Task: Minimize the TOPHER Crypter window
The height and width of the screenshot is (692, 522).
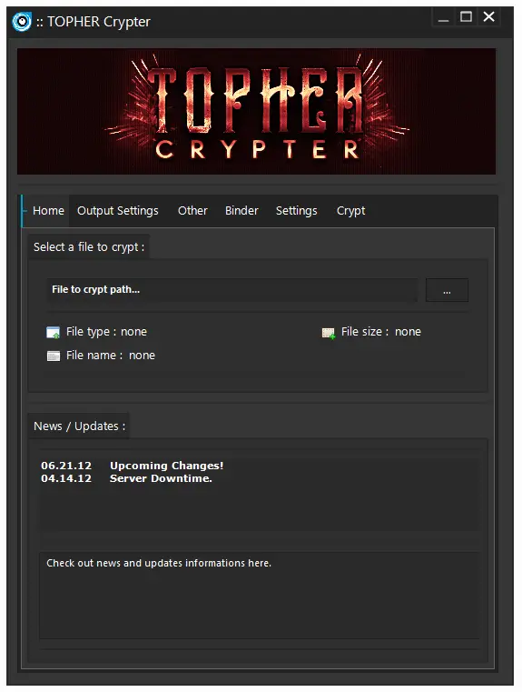Action: point(443,17)
